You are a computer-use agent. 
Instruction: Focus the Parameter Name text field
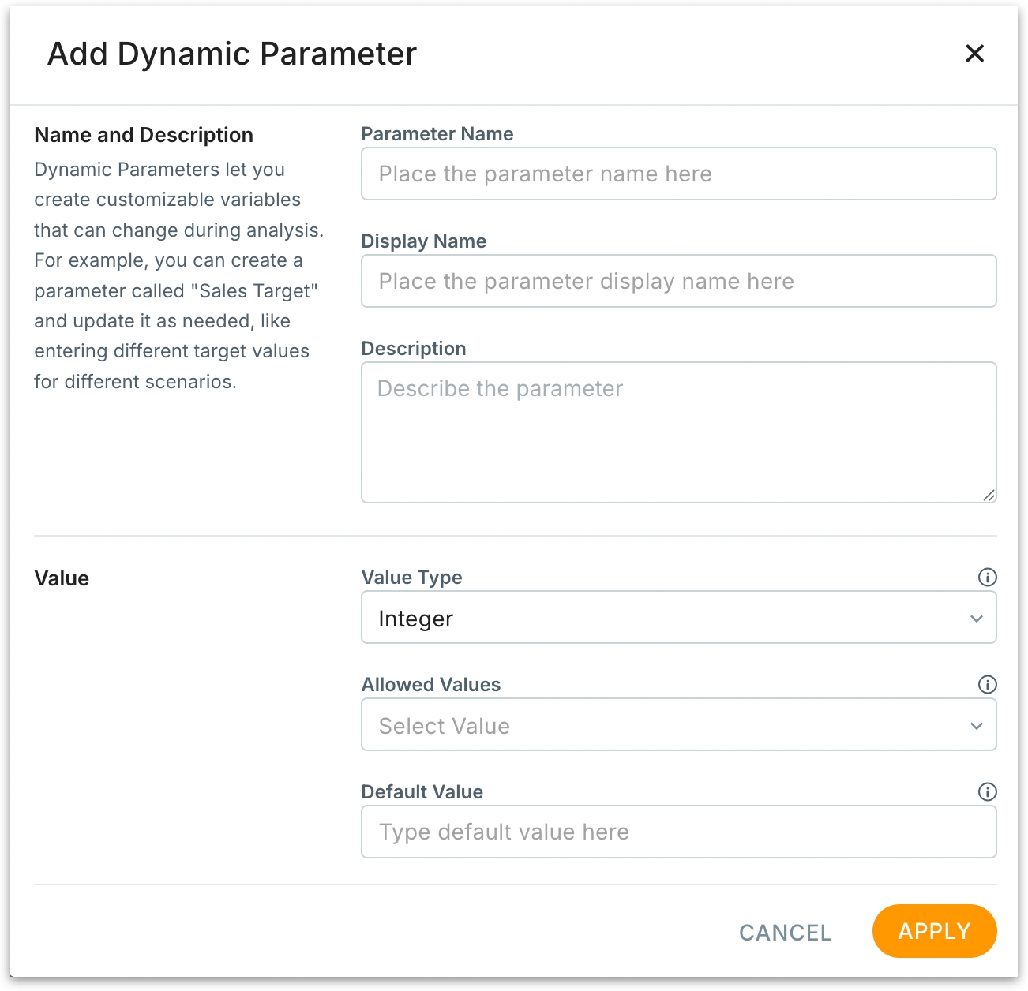tap(678, 174)
